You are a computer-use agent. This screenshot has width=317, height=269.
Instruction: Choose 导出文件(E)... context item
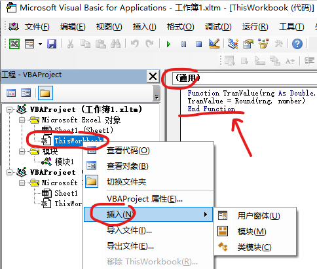[x=149, y=246]
